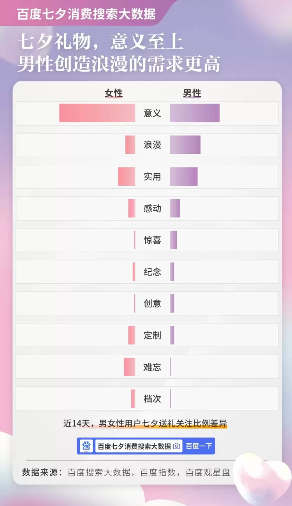
Task: Click the purple male bar for 浪漫
Action: coord(185,145)
